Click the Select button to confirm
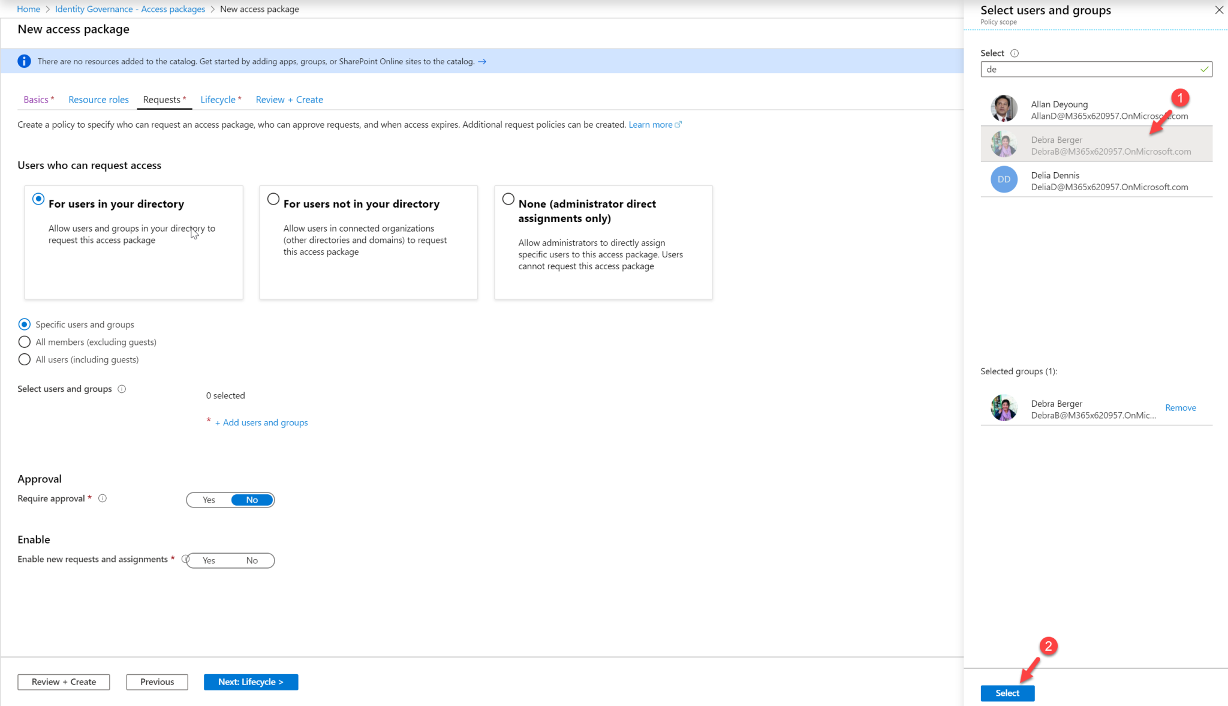The image size is (1228, 706). tap(1007, 693)
